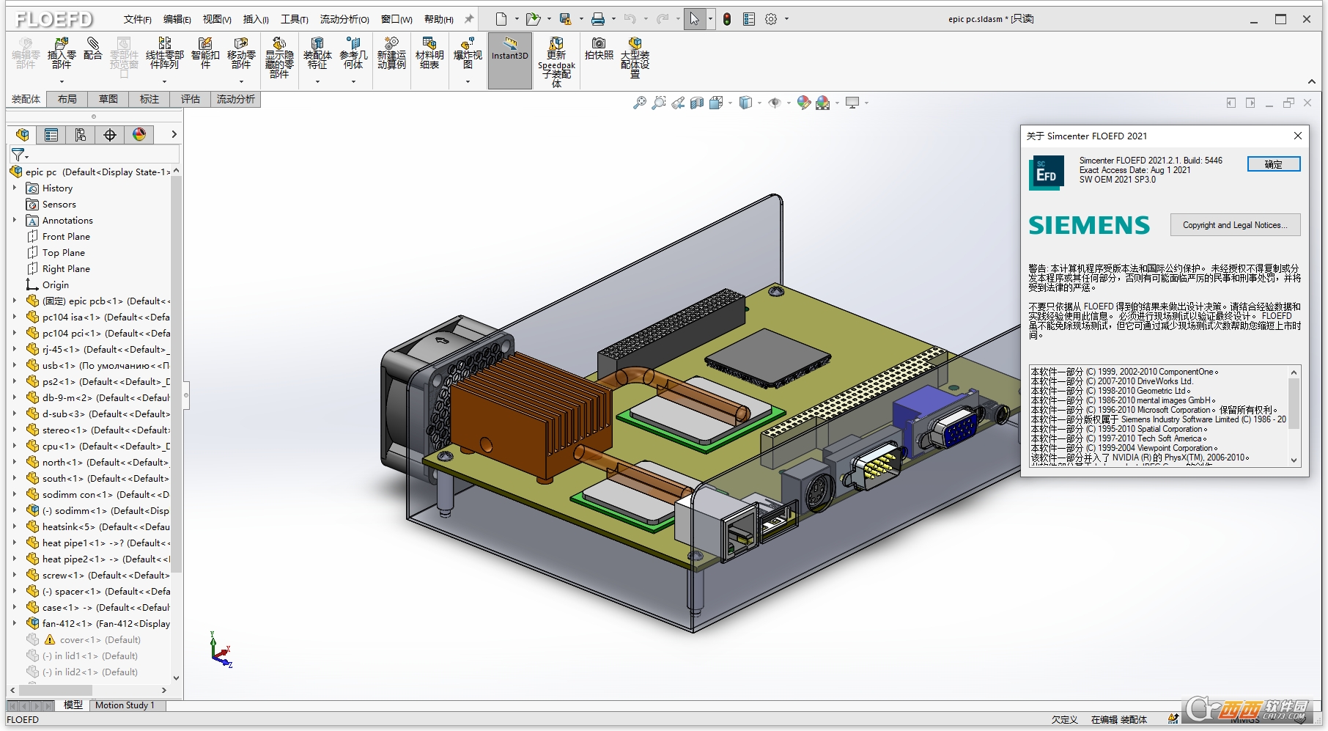Toggle the Instant3D button
This screenshot has height=731, width=1328.
tap(510, 61)
